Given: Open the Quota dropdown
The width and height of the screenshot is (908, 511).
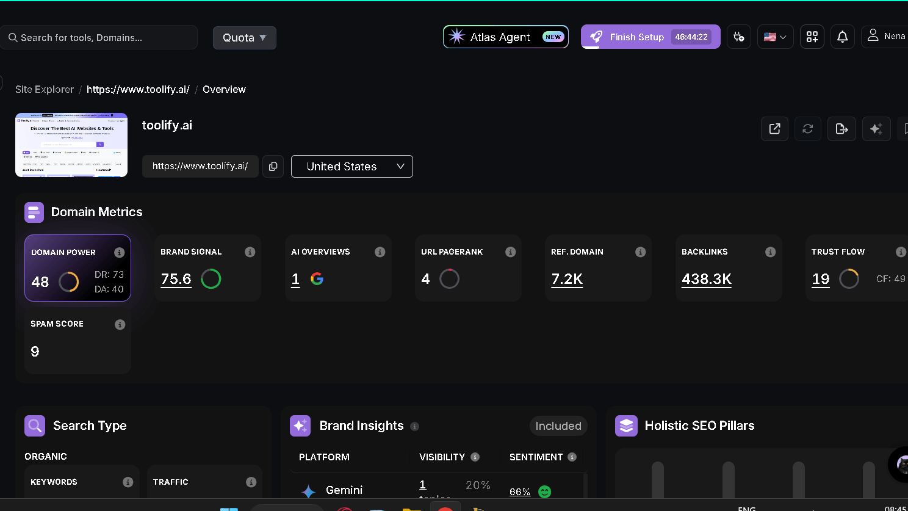Looking at the screenshot, I should click(245, 37).
